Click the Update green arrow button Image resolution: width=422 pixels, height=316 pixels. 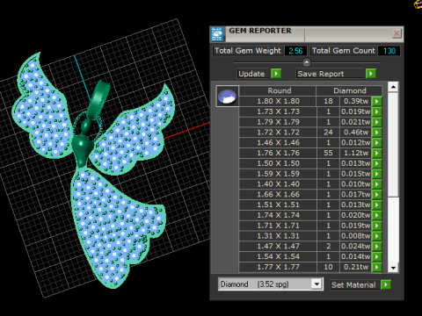click(x=276, y=74)
